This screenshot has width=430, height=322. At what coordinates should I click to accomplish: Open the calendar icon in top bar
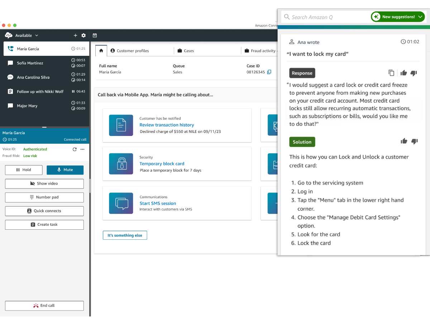(x=95, y=35)
